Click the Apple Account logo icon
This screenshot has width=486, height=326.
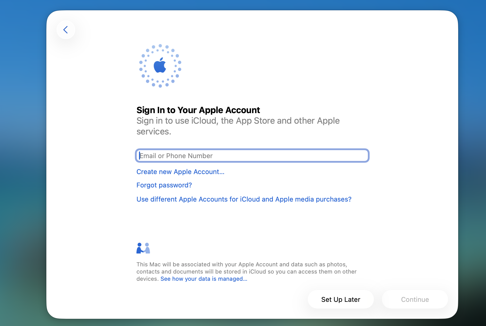160,66
